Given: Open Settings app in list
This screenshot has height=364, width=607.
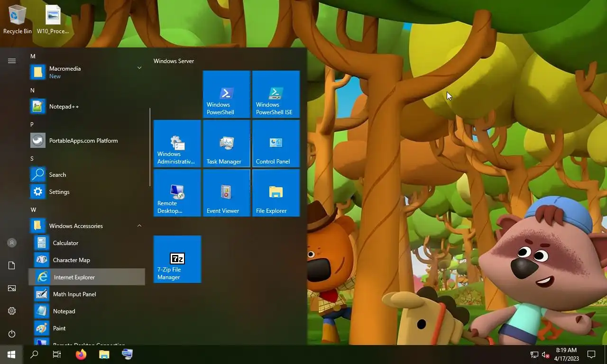Looking at the screenshot, I should (x=87, y=192).
